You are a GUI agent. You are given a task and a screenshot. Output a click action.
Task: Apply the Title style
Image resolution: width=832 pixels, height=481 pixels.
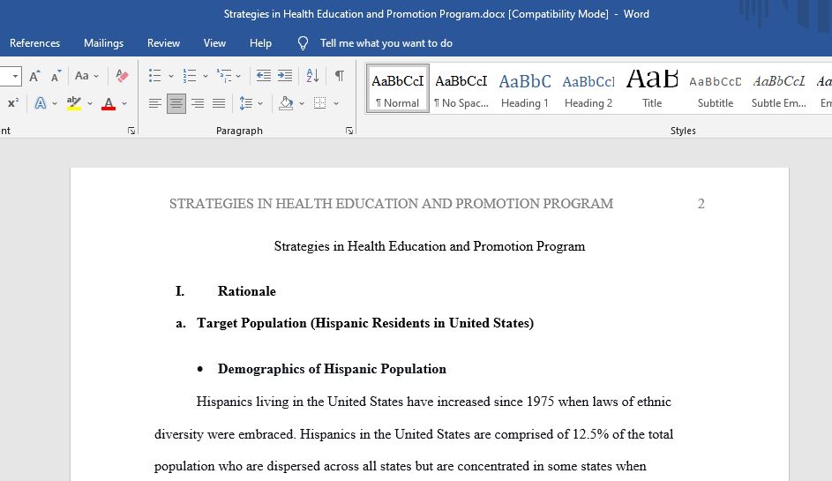652,88
